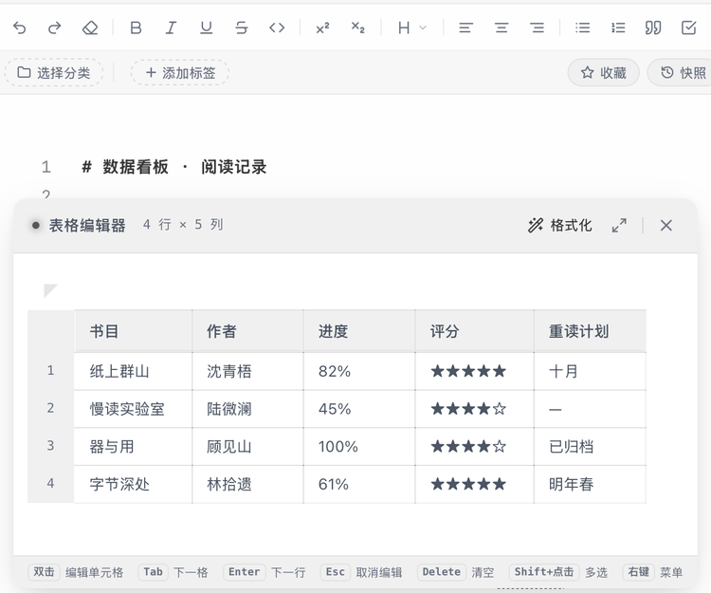Click the 61% progress cell

click(359, 484)
